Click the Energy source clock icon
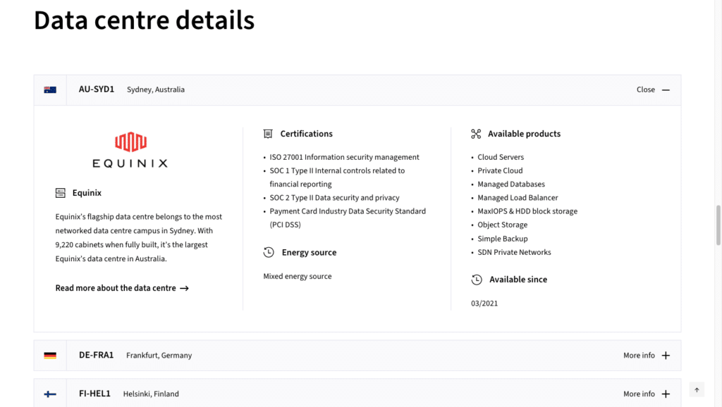This screenshot has height=407, width=722. pyautogui.click(x=269, y=253)
